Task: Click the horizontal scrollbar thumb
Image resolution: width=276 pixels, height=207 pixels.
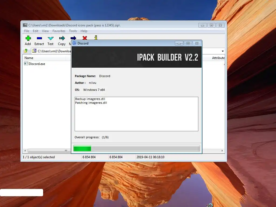Action: [x=49, y=151]
